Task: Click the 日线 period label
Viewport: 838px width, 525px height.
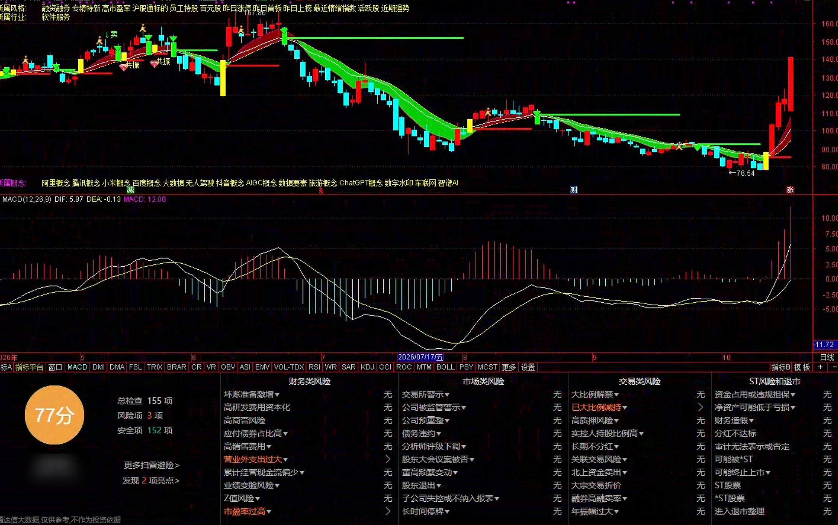Action: coord(827,357)
